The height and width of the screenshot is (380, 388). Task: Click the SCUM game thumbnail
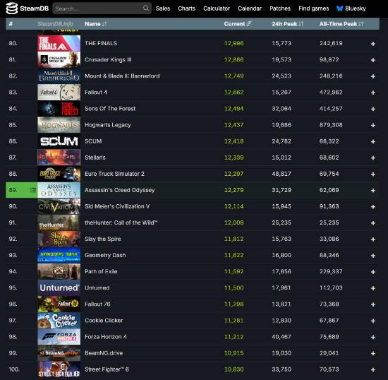coord(59,141)
